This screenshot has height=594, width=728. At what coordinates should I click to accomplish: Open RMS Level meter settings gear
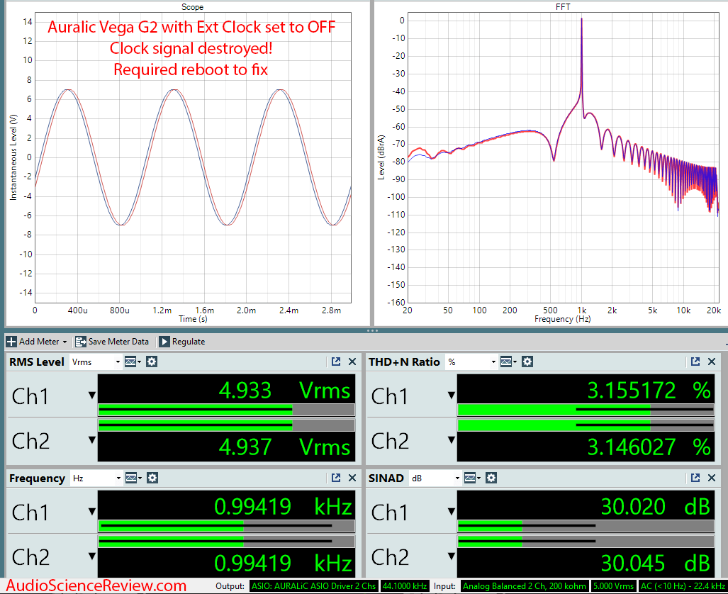[152, 362]
